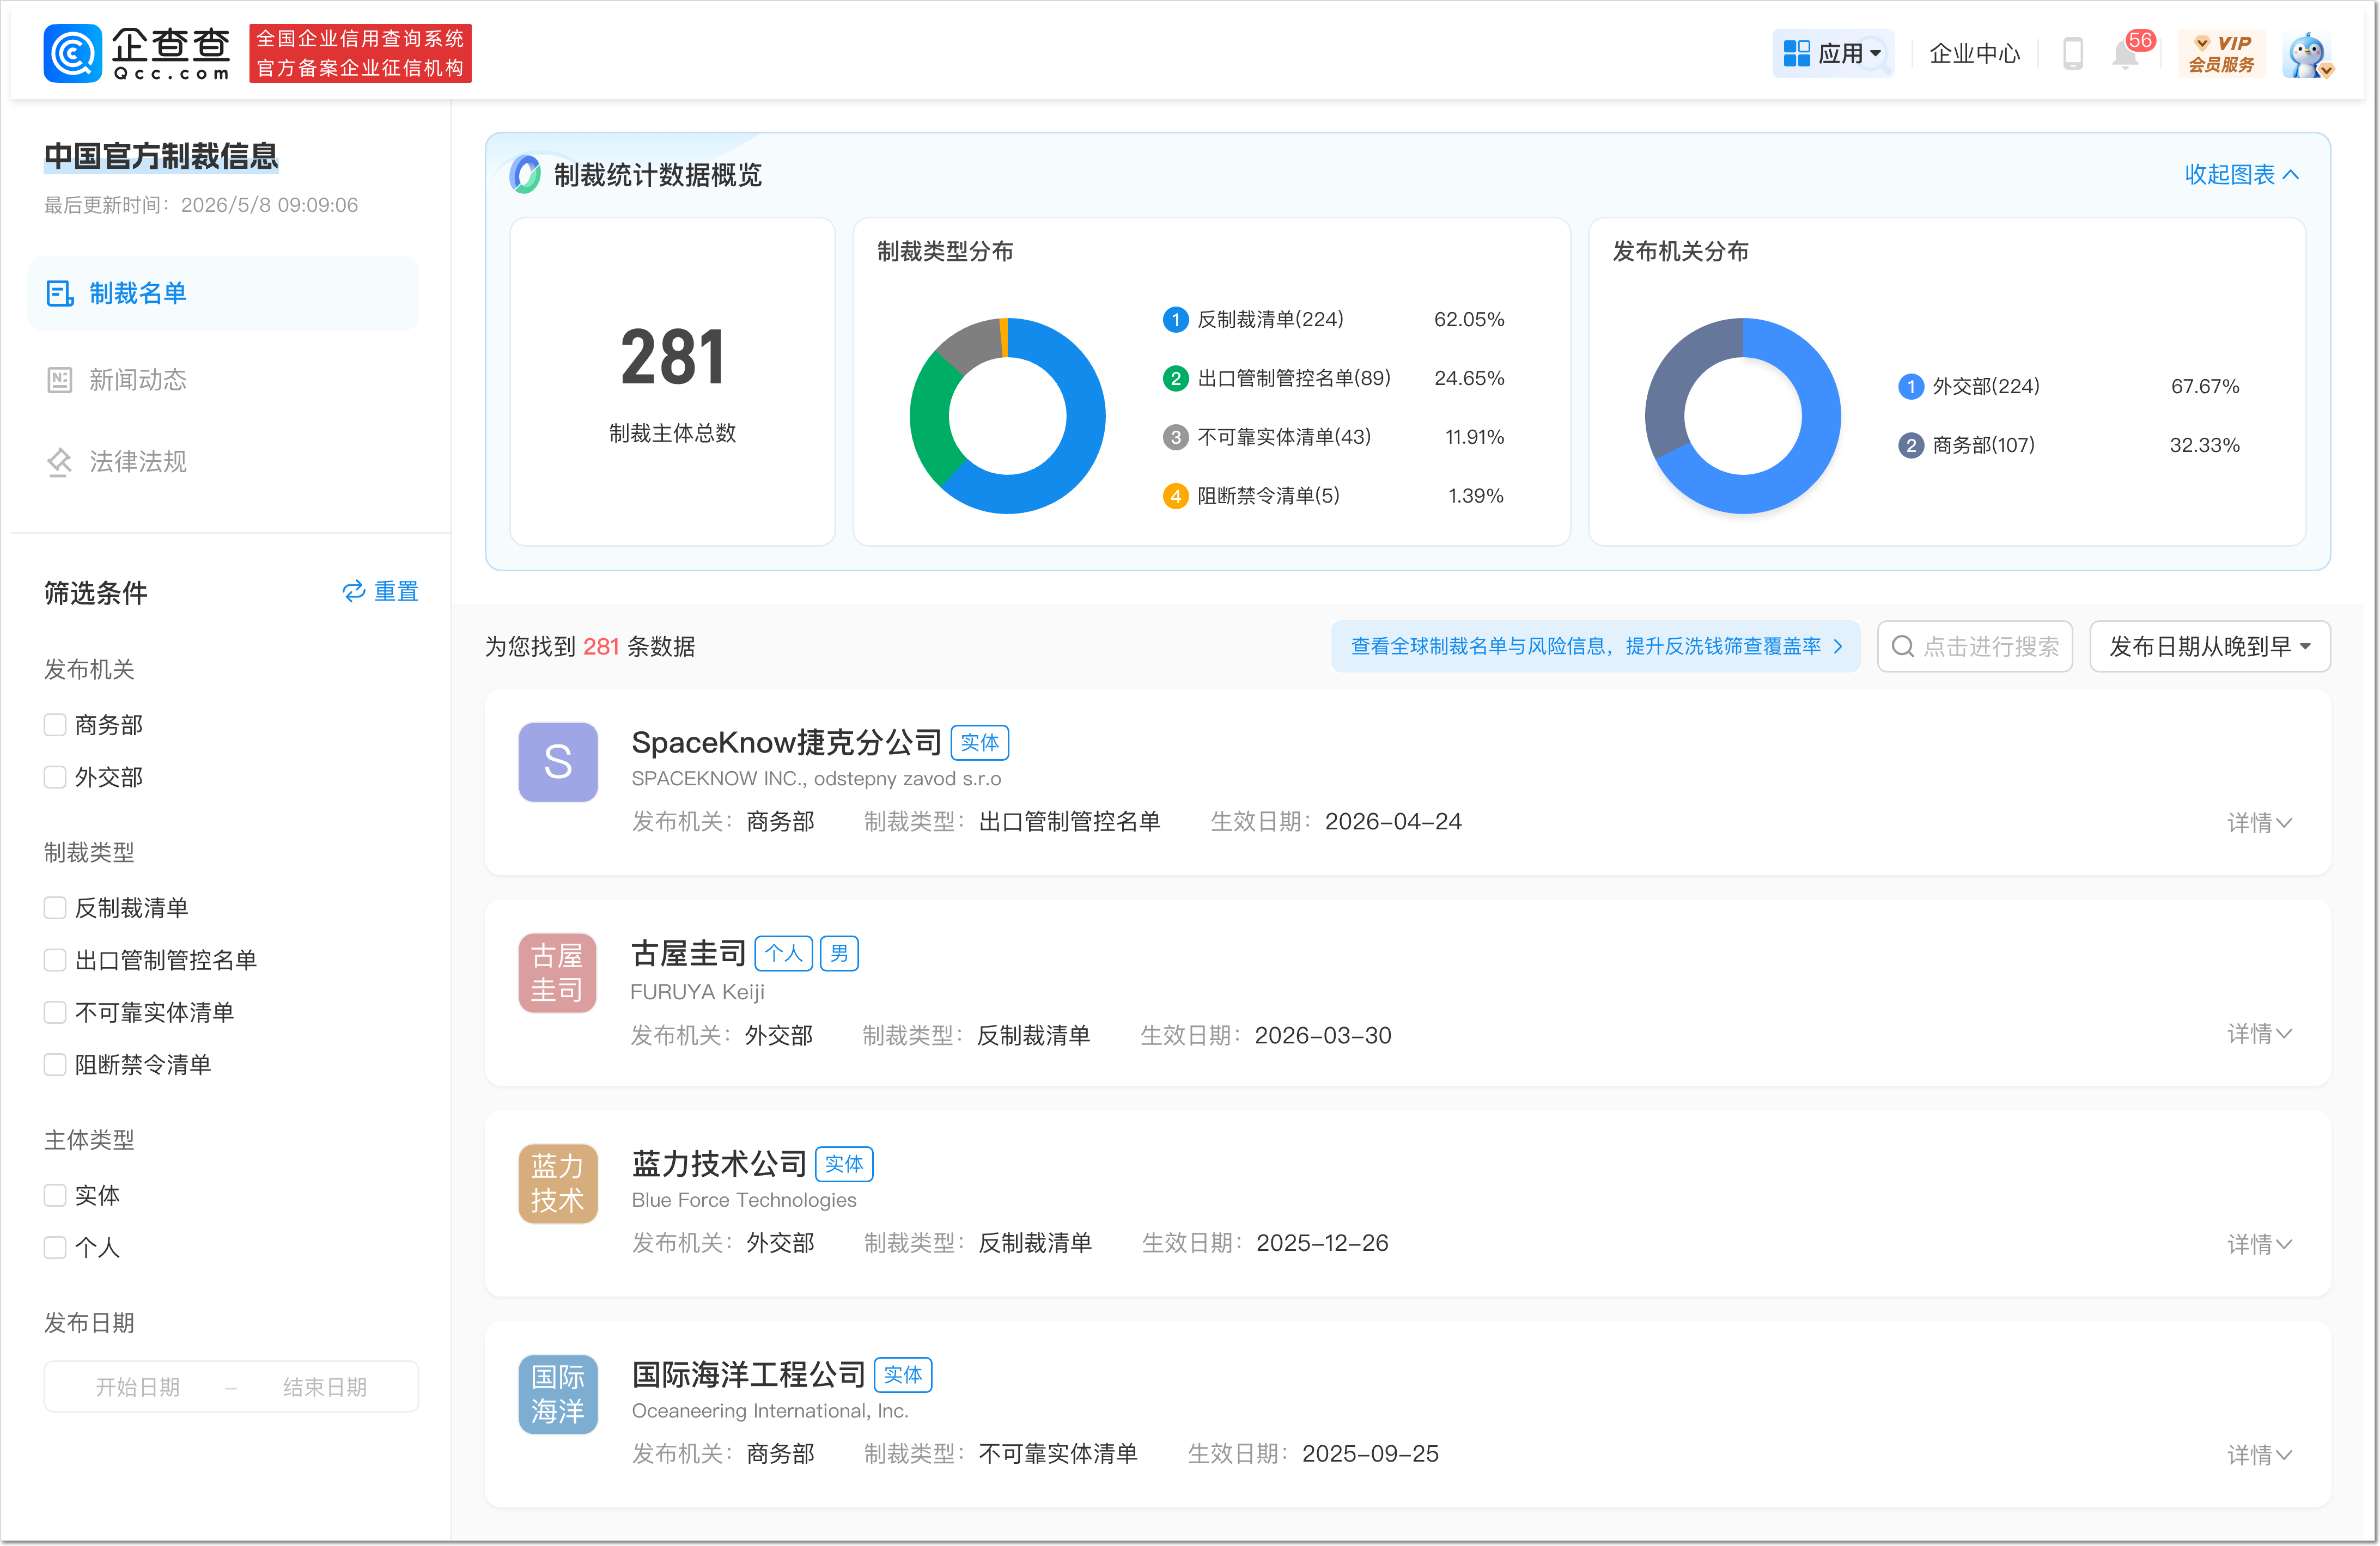Go to 企业中心
Screen dimensions: 2380x1546
point(1974,53)
